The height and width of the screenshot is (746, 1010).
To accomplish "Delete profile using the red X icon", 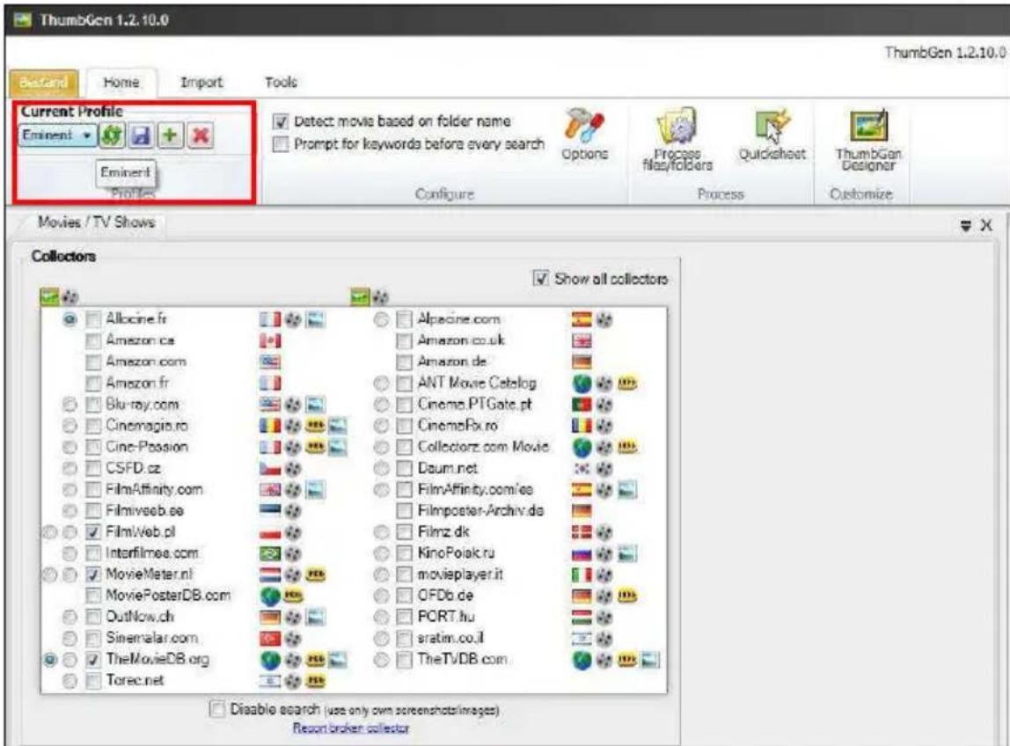I will tap(201, 135).
